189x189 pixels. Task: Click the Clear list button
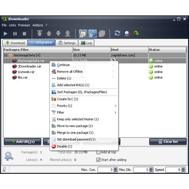pyautogui.click(x=168, y=142)
